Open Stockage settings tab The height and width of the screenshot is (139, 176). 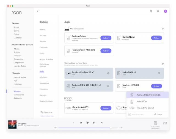(43, 35)
